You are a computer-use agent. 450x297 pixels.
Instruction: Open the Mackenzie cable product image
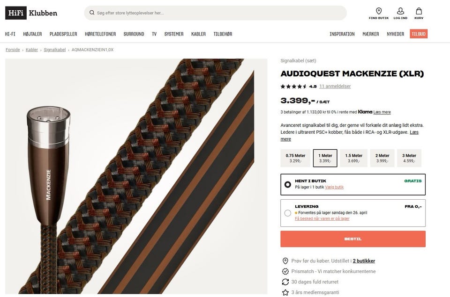pos(136,176)
